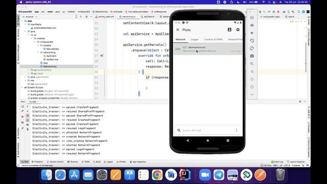This screenshot has width=327, height=184.
Task: Collapse the models package
Action: click(x=38, y=45)
